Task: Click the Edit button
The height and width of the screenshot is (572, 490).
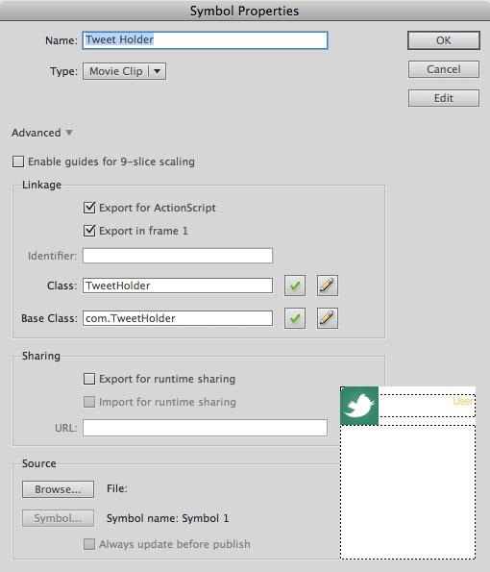Action: tap(444, 98)
